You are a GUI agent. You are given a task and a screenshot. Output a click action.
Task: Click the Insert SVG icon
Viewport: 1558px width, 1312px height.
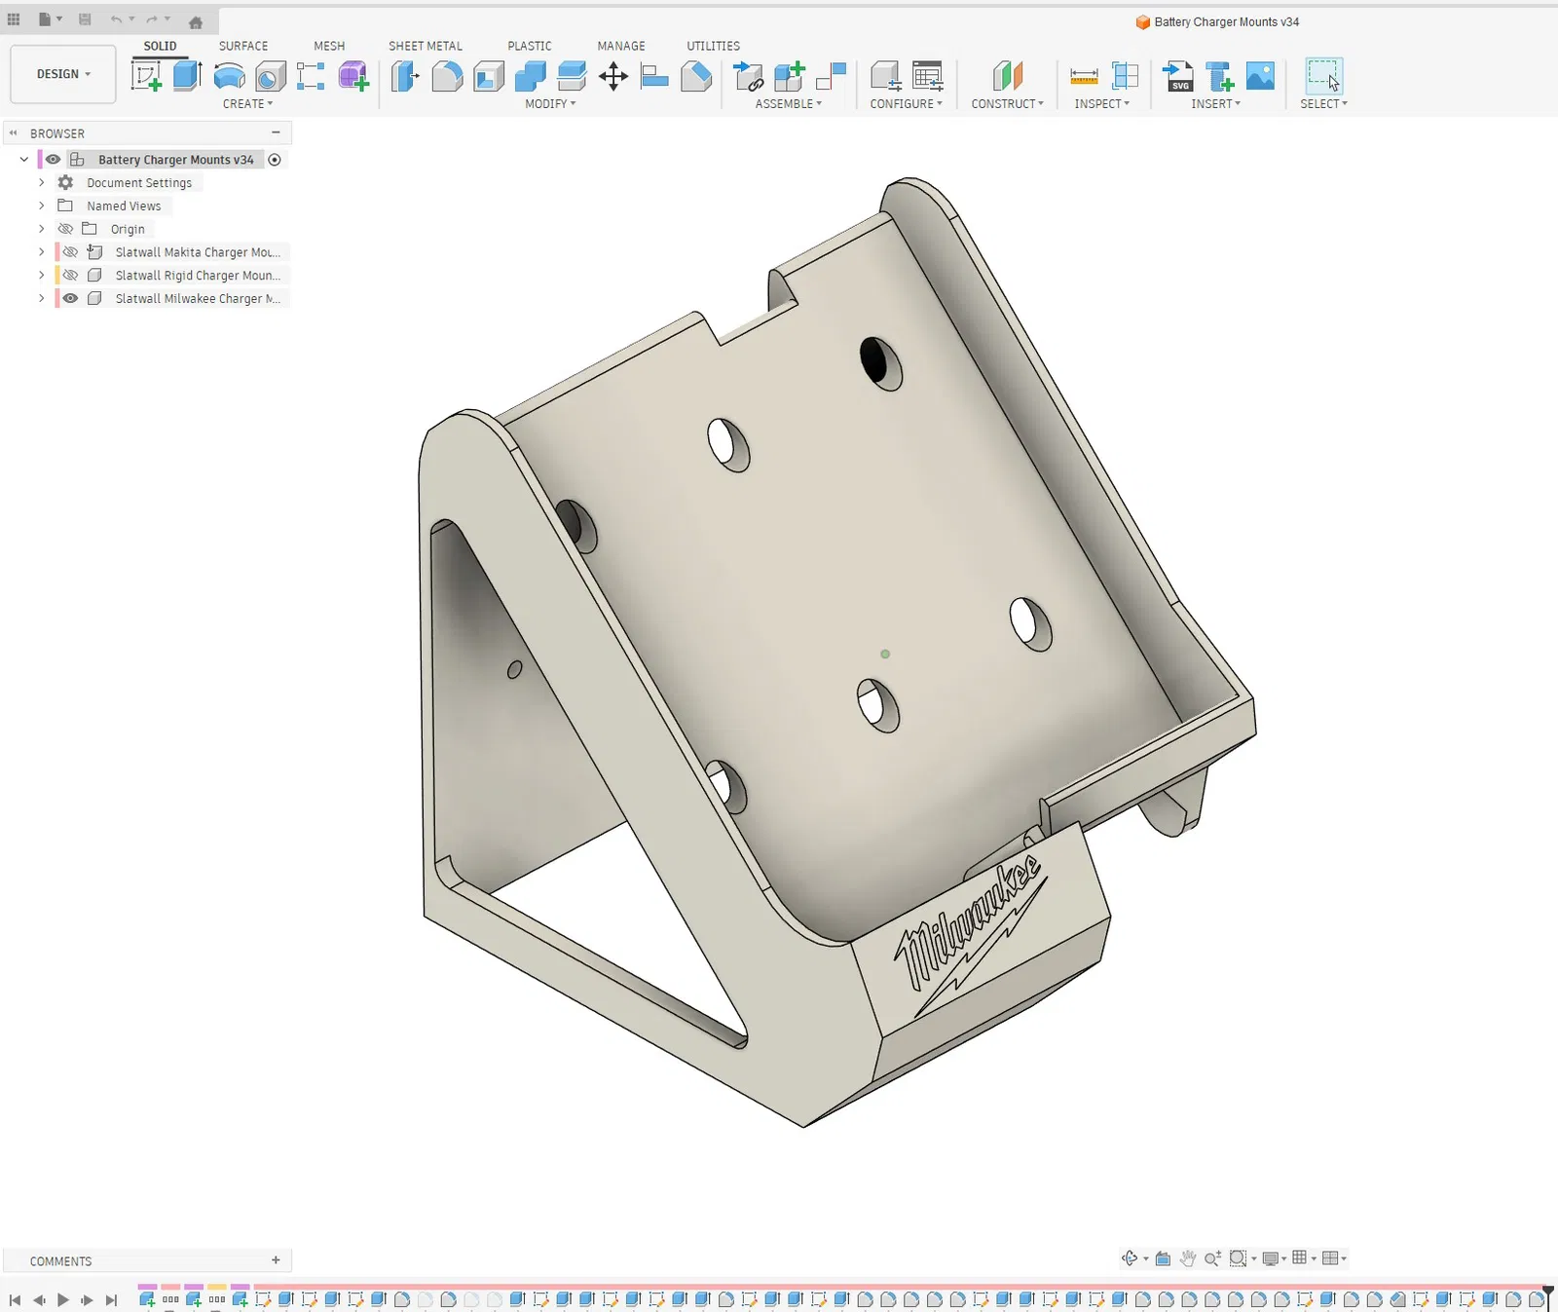pos(1178,76)
